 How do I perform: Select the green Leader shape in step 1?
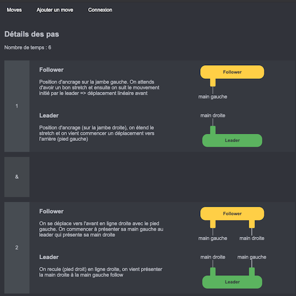pyautogui.click(x=232, y=140)
